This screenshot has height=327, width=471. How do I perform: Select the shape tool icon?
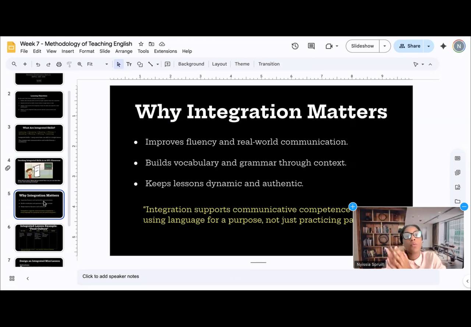pos(140,64)
